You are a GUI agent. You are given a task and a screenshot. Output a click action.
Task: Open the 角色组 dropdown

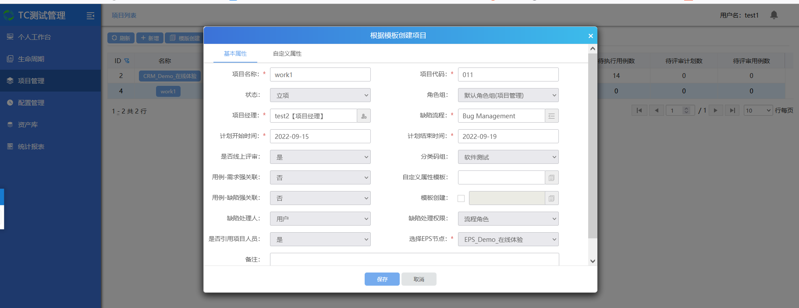pyautogui.click(x=508, y=96)
